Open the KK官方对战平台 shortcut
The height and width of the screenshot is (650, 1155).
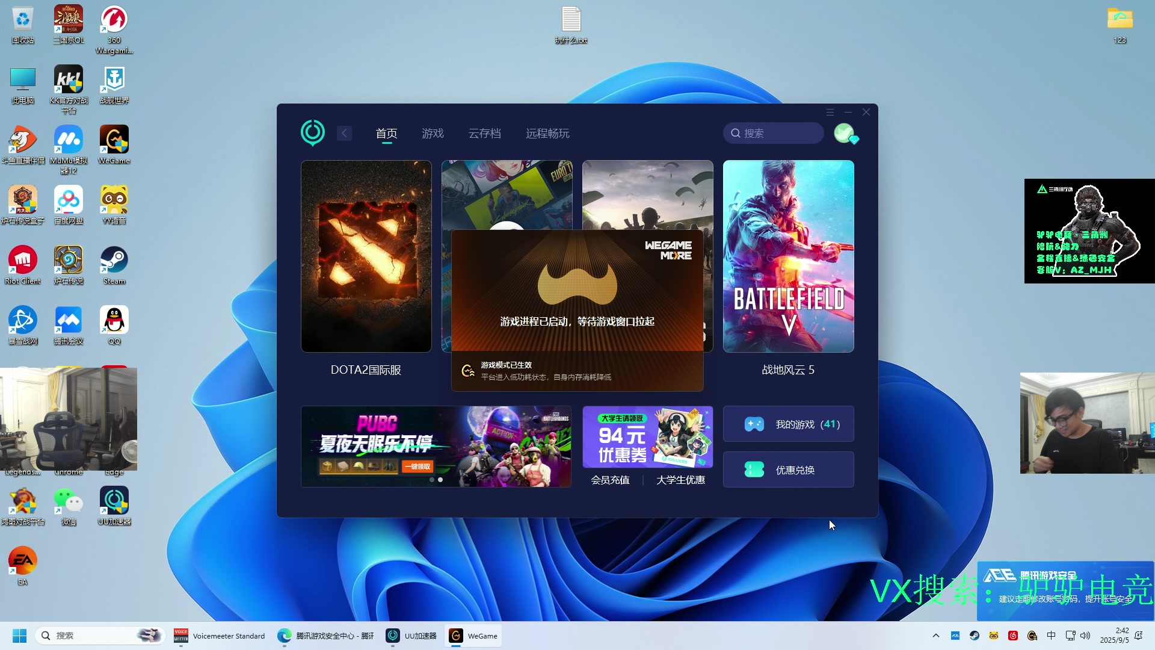69,90
